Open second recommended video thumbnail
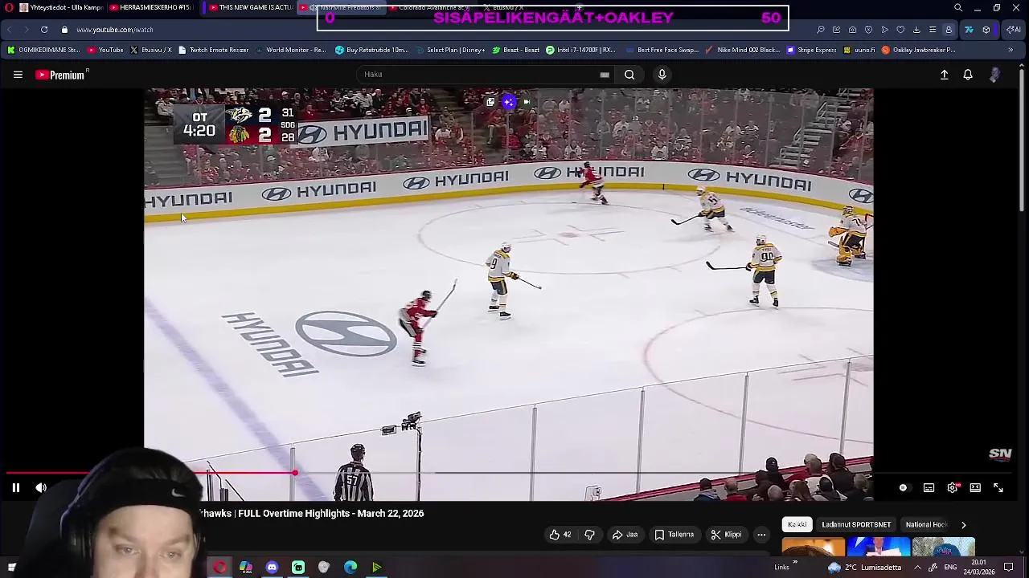The height and width of the screenshot is (578, 1029). click(879, 548)
